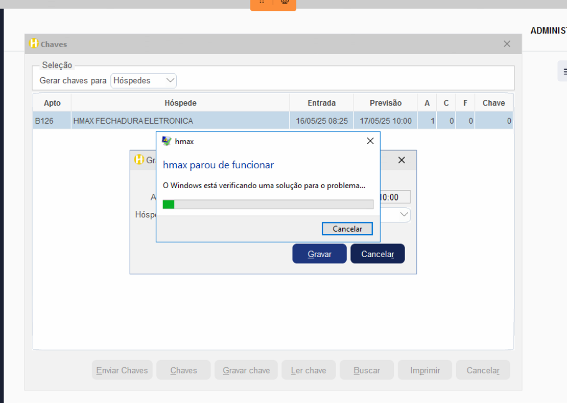Click the progress bar in the crash dialog
Image resolution: width=567 pixels, height=403 pixels.
(x=268, y=205)
